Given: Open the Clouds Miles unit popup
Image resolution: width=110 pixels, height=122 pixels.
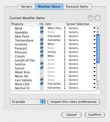Looking at the screenshot, I should pyautogui.click(x=57, y=56).
